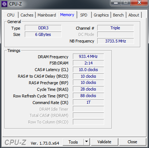Click the NB Frequency value field

[x=115, y=41]
